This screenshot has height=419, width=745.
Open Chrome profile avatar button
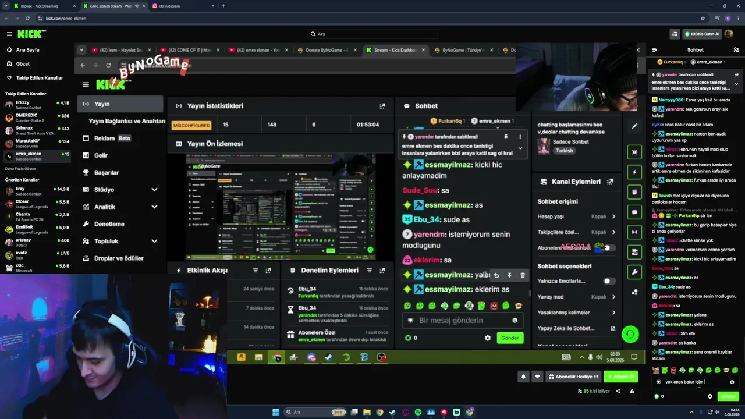[728, 18]
